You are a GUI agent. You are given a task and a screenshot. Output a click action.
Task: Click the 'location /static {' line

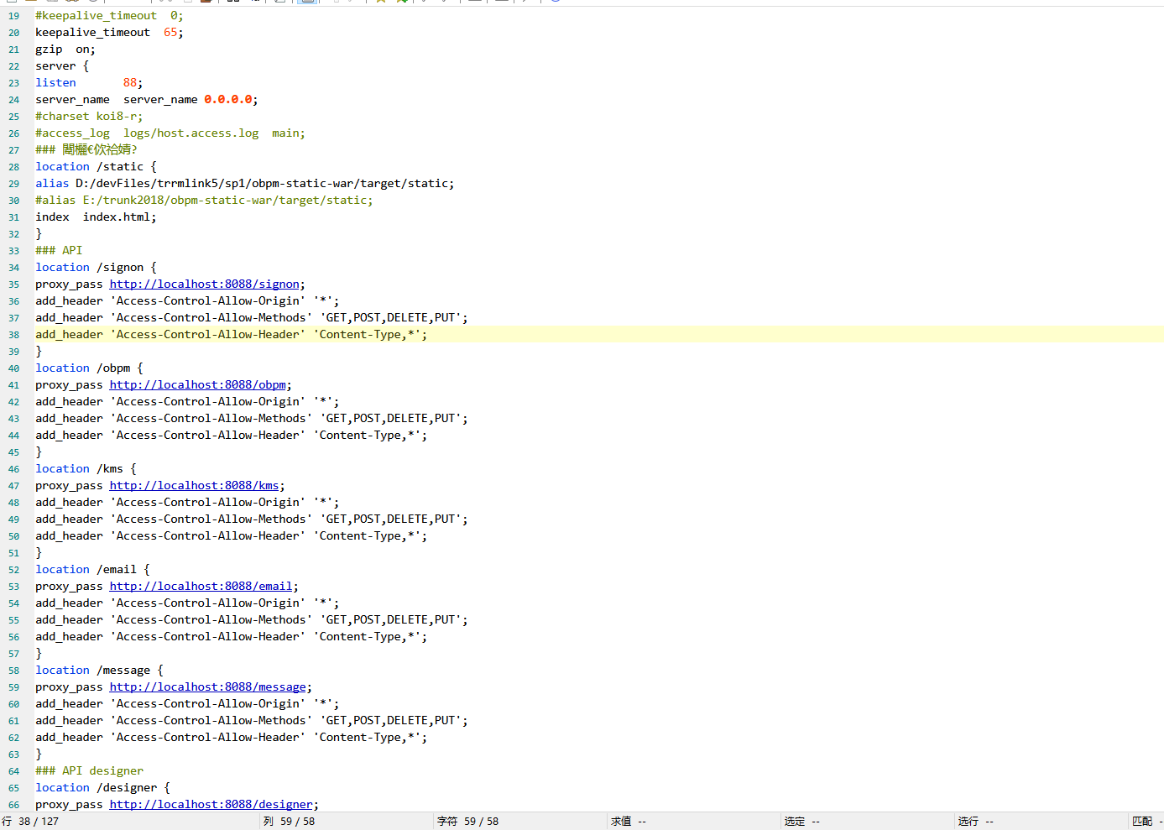coord(96,167)
